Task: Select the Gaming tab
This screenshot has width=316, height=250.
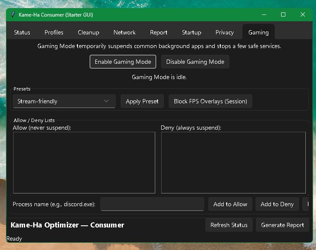Action: (258, 32)
